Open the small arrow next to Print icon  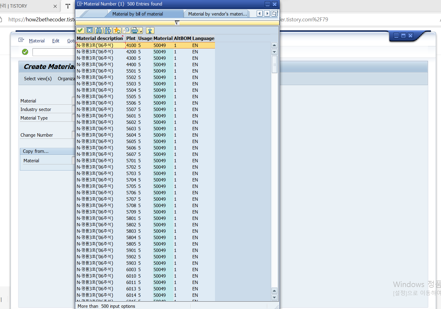coord(141,31)
